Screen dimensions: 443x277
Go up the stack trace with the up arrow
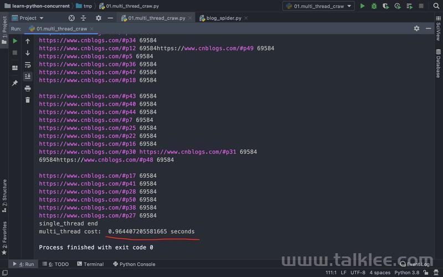point(28,41)
